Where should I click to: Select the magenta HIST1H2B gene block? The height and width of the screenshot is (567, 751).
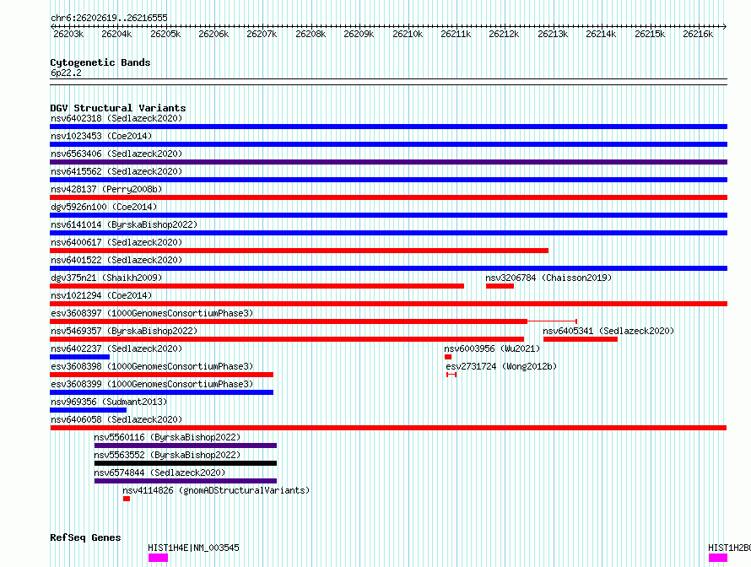(x=718, y=558)
